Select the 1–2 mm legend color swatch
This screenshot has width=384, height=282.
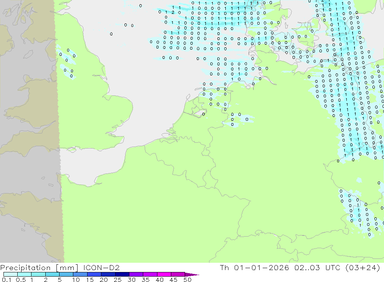(38, 274)
